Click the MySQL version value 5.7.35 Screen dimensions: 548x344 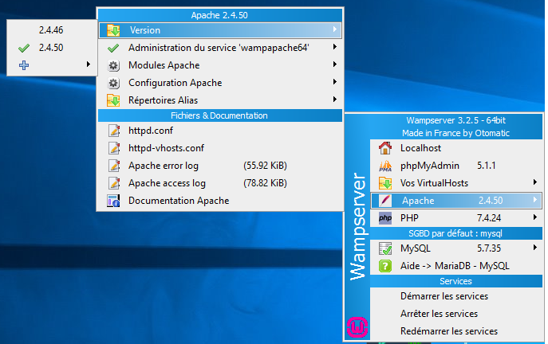[x=489, y=248]
